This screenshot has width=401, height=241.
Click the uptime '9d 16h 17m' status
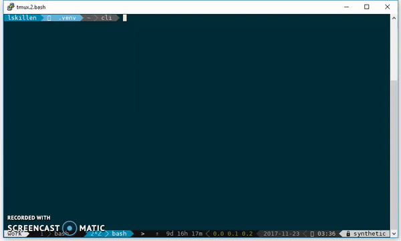(184, 234)
